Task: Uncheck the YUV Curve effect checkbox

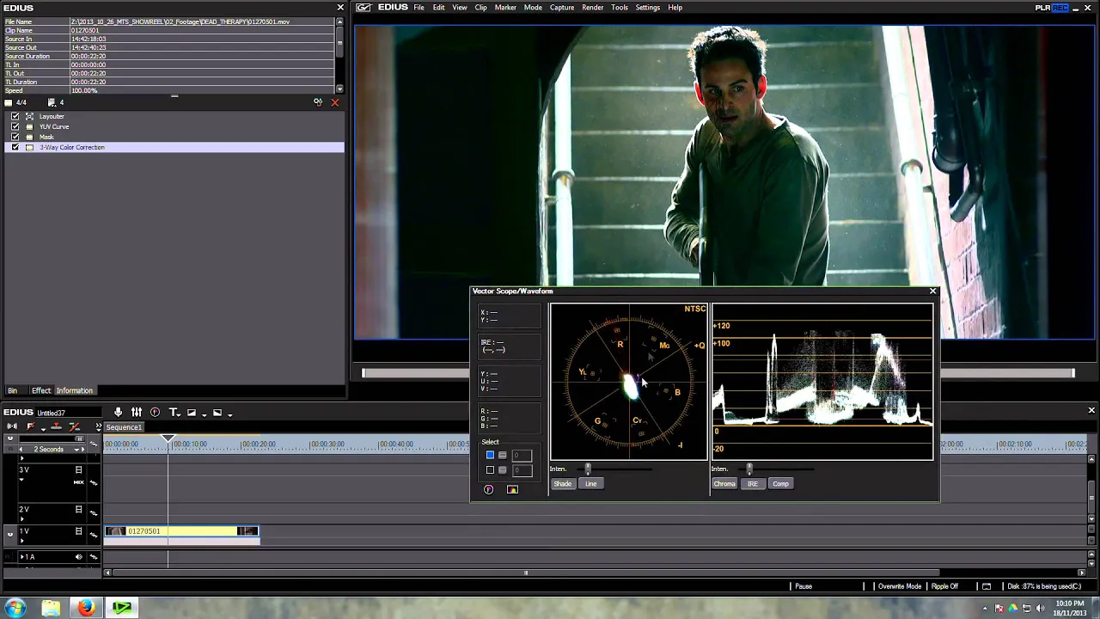Action: pos(15,126)
